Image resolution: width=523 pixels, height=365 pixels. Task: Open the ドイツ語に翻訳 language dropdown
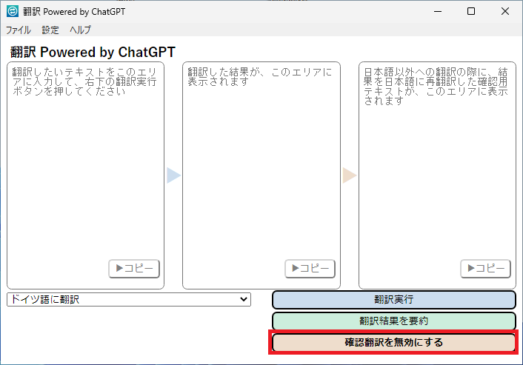pyautogui.click(x=129, y=299)
